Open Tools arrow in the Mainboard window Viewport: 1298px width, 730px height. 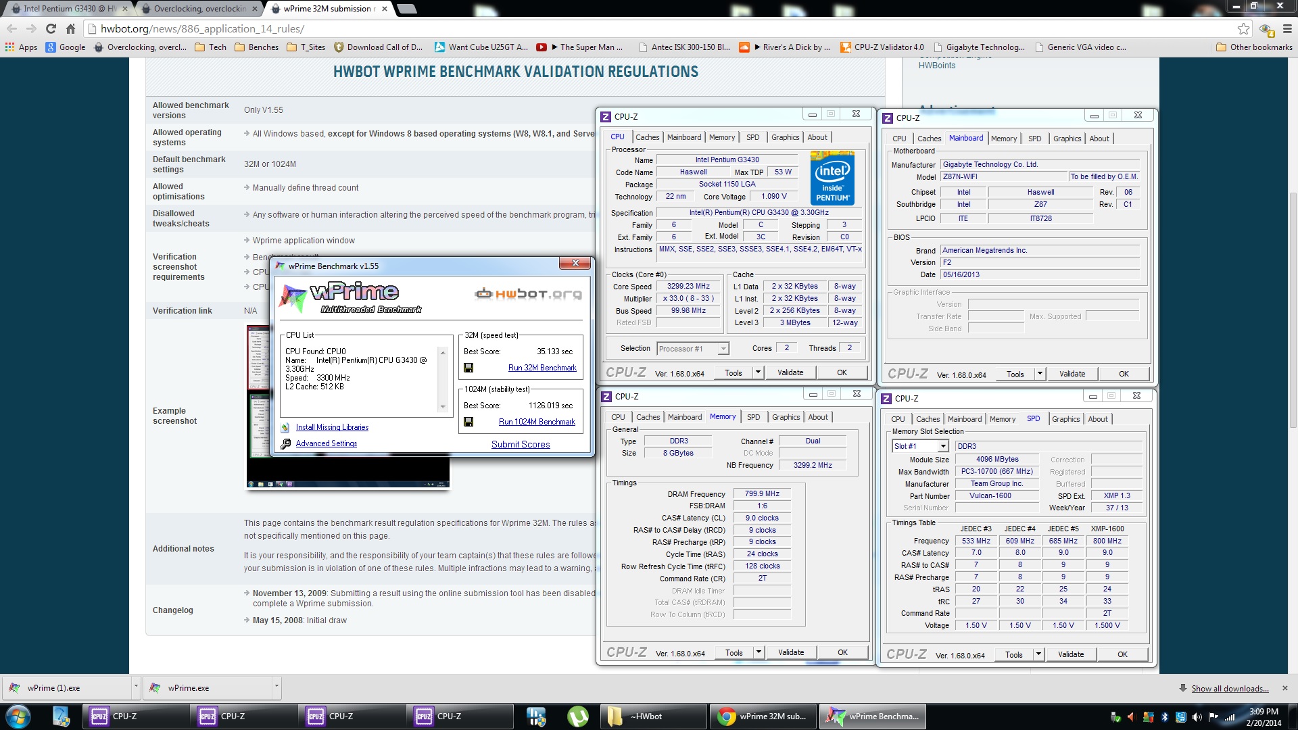click(x=1040, y=374)
